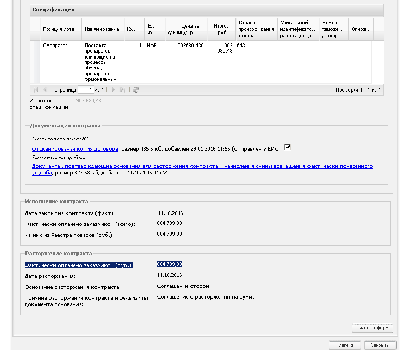Click the page number input field
Viewport: 409px width, 350px height.
(86, 89)
